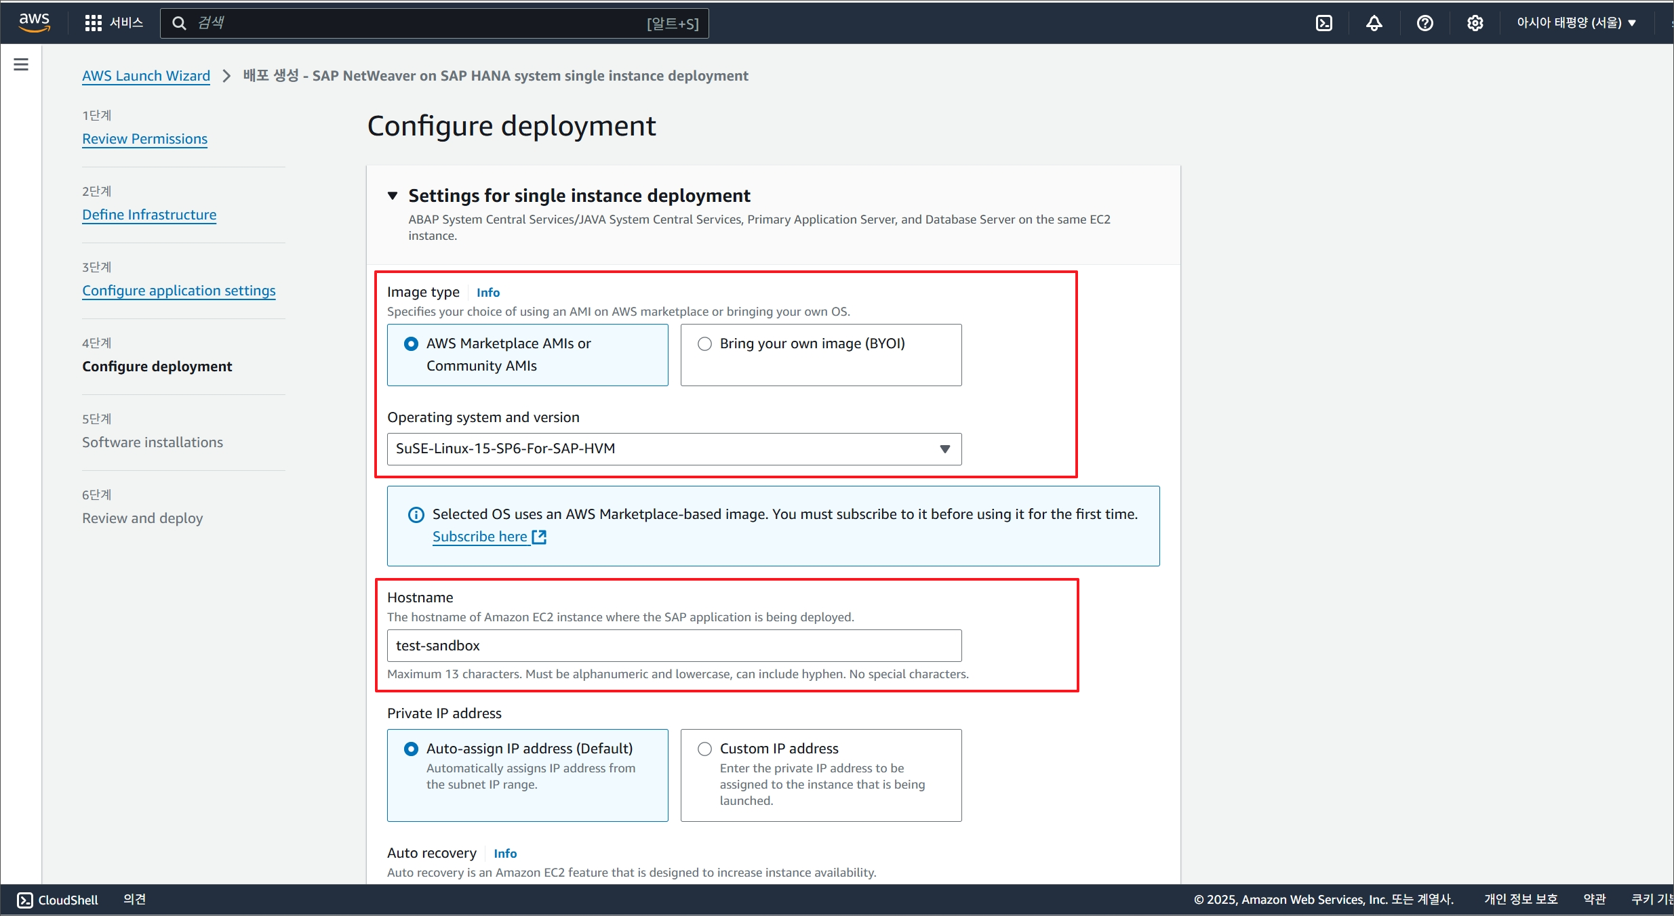Click the info circle icon in subscription notice
Screen dimensions: 1674x916
tap(416, 515)
